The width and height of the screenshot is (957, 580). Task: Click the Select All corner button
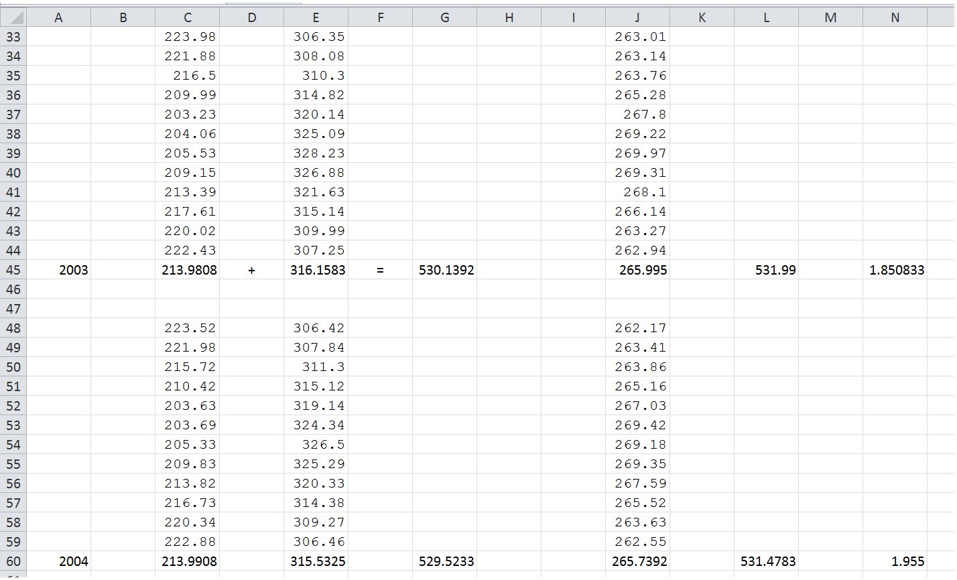(x=13, y=17)
